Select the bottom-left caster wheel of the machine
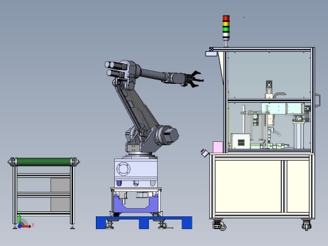Viewport: 328px width, 246px height. [219, 225]
